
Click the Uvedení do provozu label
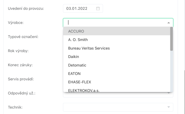pos(26,8)
